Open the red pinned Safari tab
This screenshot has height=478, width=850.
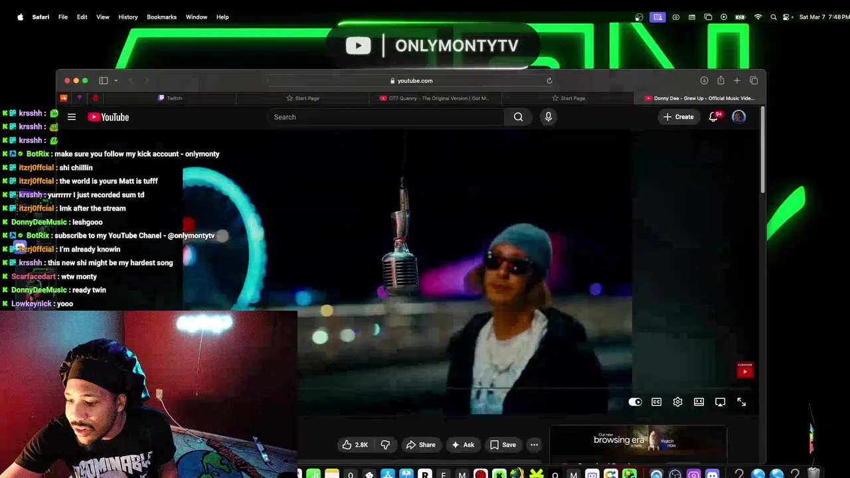pyautogui.click(x=96, y=98)
